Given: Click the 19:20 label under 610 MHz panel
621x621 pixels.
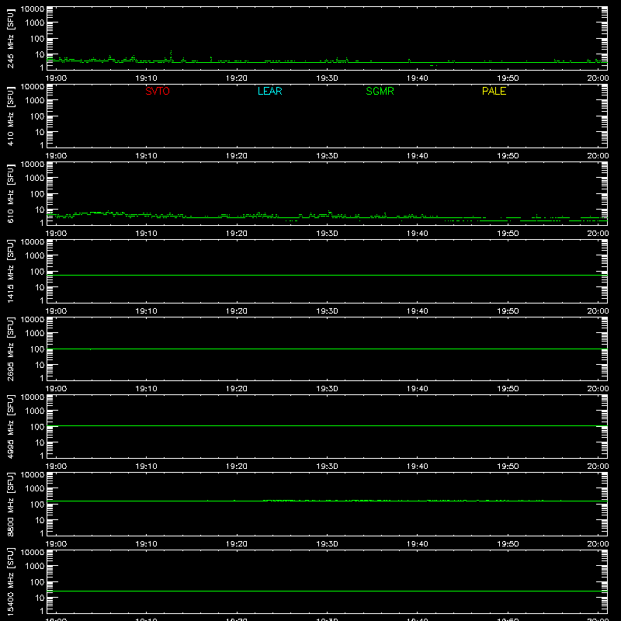Looking at the screenshot, I should pos(237,234).
